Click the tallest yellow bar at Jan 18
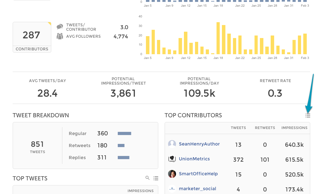321x194 pixels. [218, 38]
